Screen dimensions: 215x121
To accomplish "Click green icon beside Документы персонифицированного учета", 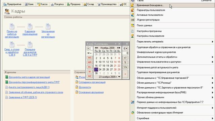I will (7, 82).
